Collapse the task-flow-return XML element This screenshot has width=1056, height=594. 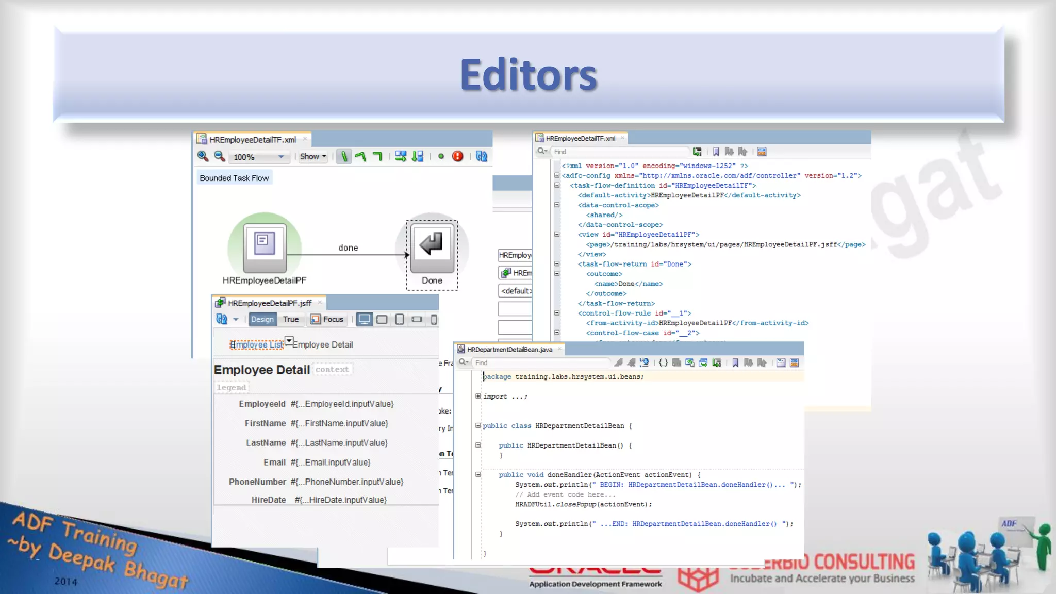[x=557, y=263]
